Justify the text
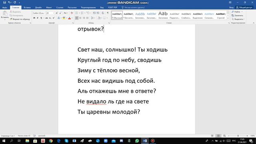The width and height of the screenshot is (256, 144). [88, 18]
